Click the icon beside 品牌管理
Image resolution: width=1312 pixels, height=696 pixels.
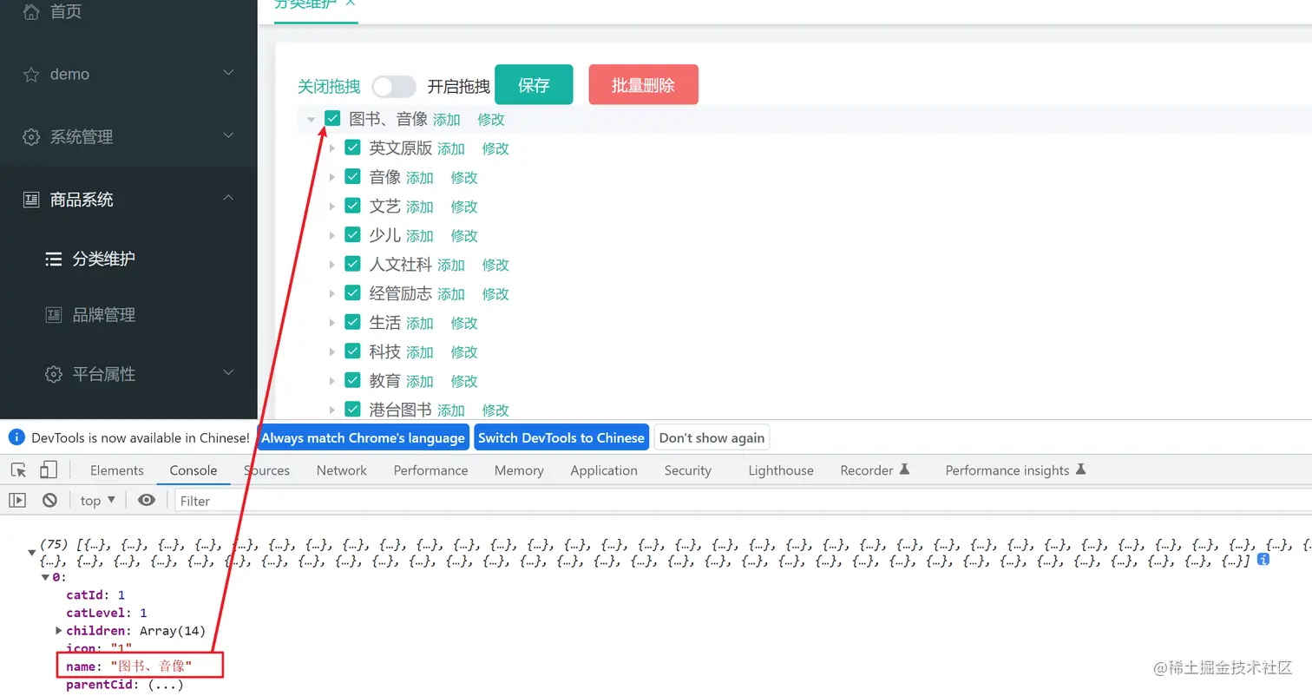[54, 315]
